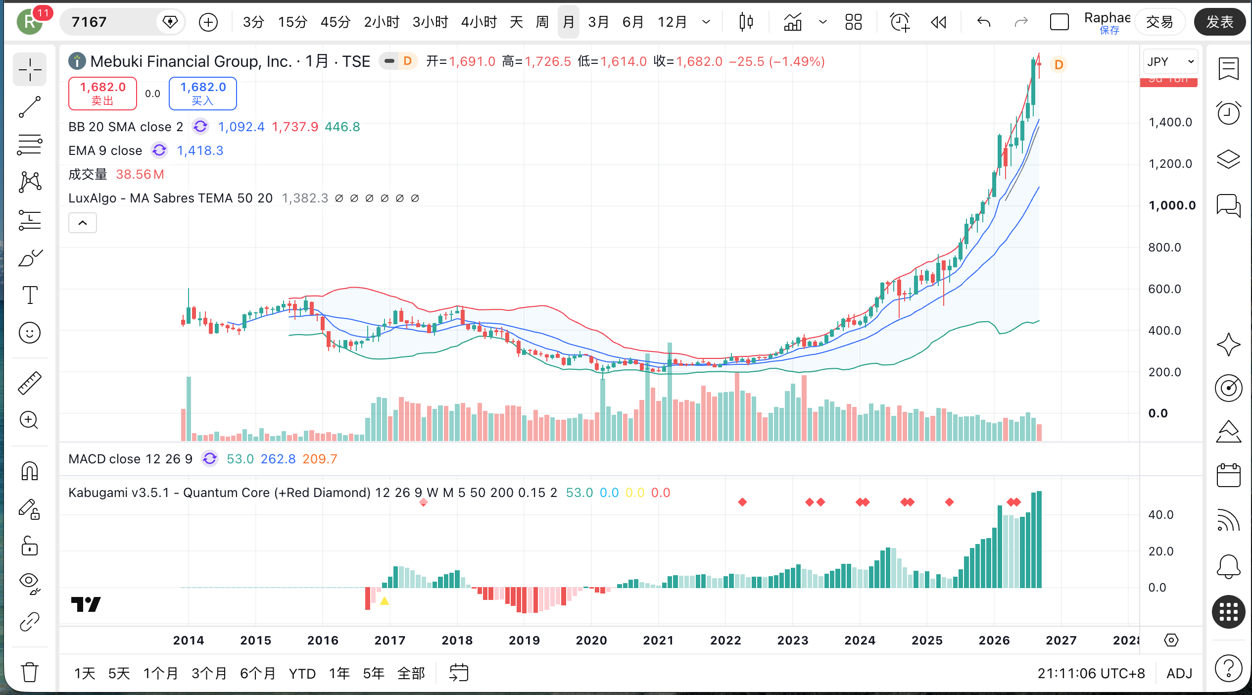This screenshot has height=695, width=1252.
Task: Switch to the 2小时 timeframe
Action: point(382,22)
